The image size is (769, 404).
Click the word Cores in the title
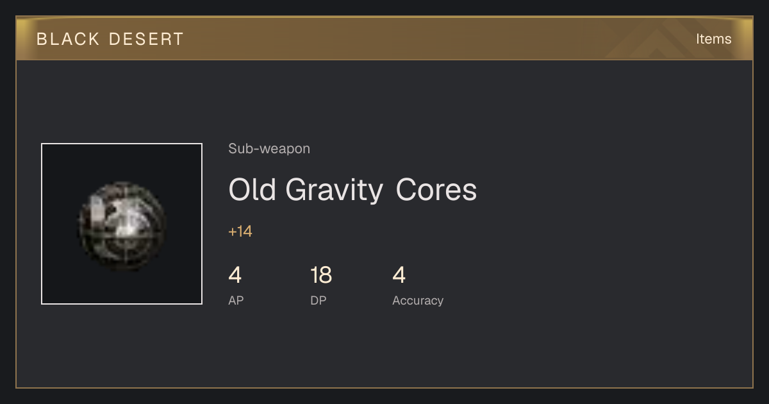coord(436,190)
